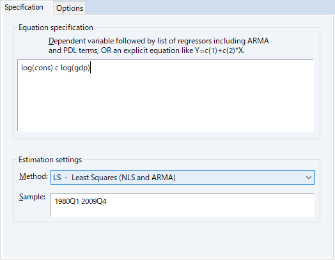Click inside the equation specification text box
Screen dimensions: 335x260
166,95
